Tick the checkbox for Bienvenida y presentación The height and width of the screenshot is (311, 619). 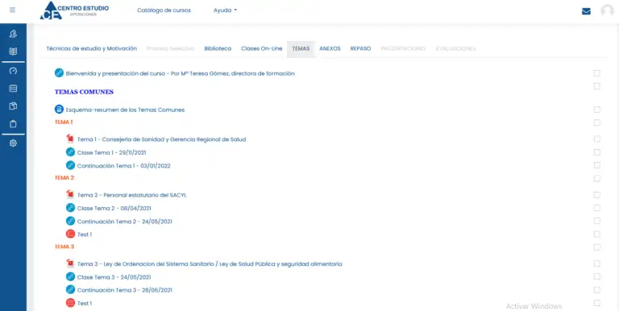coord(597,73)
